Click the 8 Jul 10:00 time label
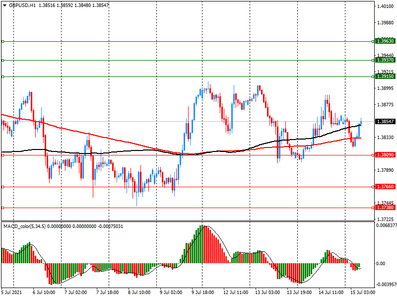 pos(139,292)
